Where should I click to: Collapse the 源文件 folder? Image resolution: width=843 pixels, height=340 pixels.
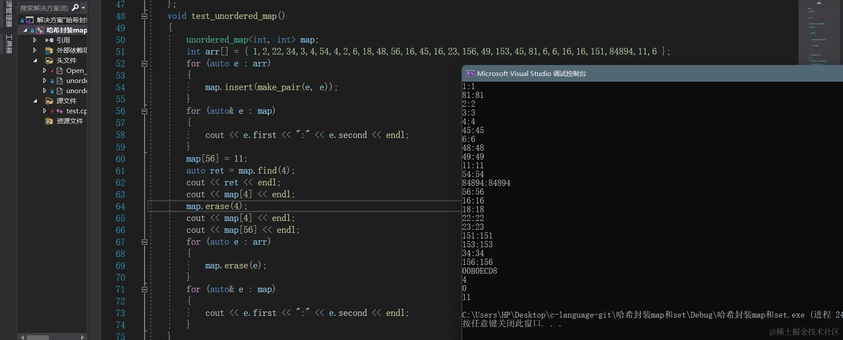pyautogui.click(x=35, y=101)
